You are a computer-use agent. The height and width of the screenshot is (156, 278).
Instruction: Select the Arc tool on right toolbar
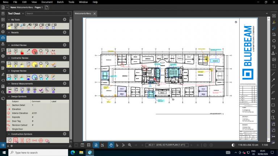(x=273, y=86)
